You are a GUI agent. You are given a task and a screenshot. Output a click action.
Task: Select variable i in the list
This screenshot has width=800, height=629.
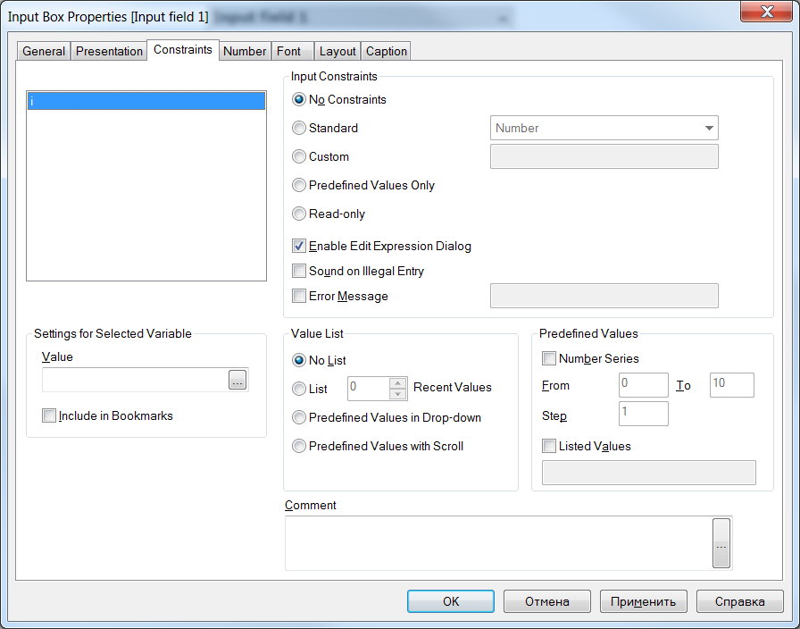[146, 101]
